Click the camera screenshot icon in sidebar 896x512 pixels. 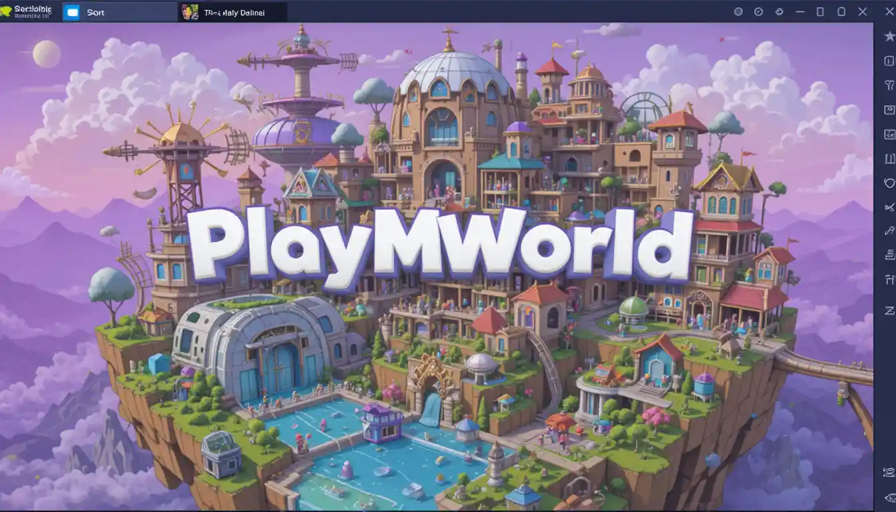(x=889, y=109)
